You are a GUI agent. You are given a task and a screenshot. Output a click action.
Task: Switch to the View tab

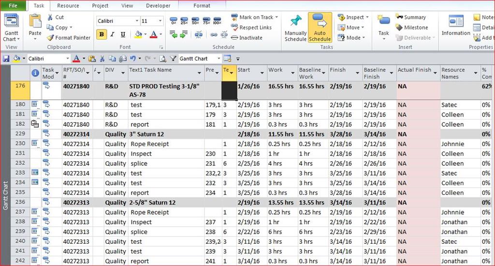127,5
